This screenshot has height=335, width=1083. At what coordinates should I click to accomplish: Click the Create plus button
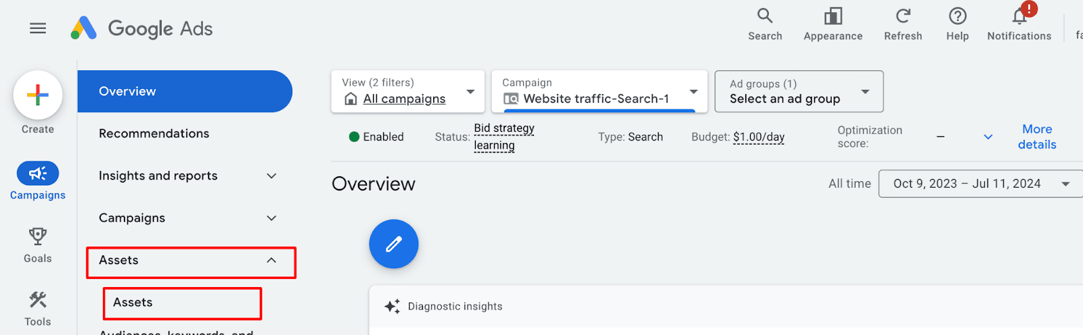[x=38, y=95]
